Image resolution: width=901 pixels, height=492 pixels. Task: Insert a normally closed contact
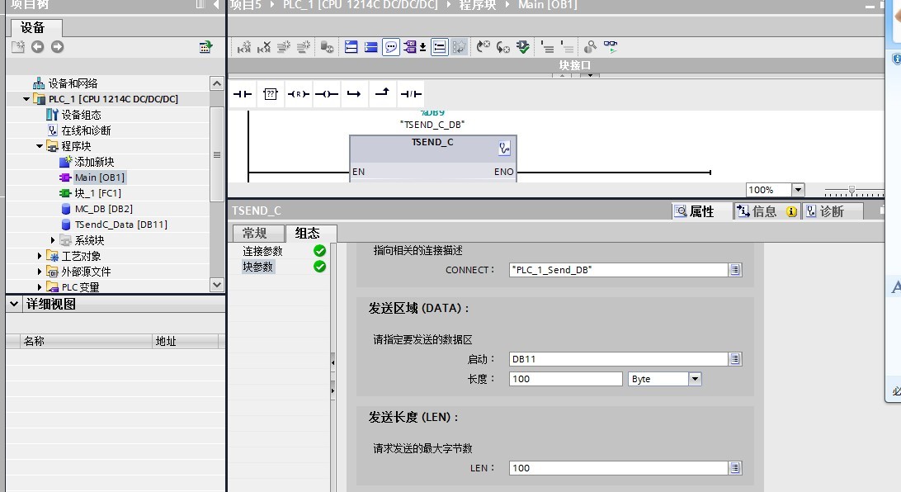411,94
